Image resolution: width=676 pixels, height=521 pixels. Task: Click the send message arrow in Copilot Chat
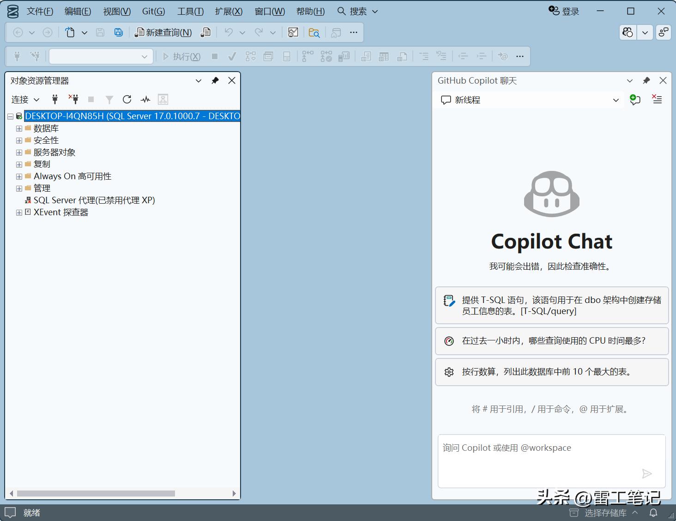point(647,473)
